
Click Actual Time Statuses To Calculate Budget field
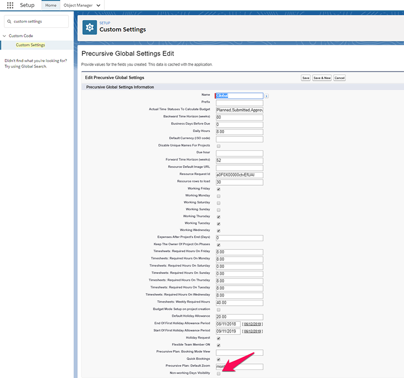coord(239,110)
